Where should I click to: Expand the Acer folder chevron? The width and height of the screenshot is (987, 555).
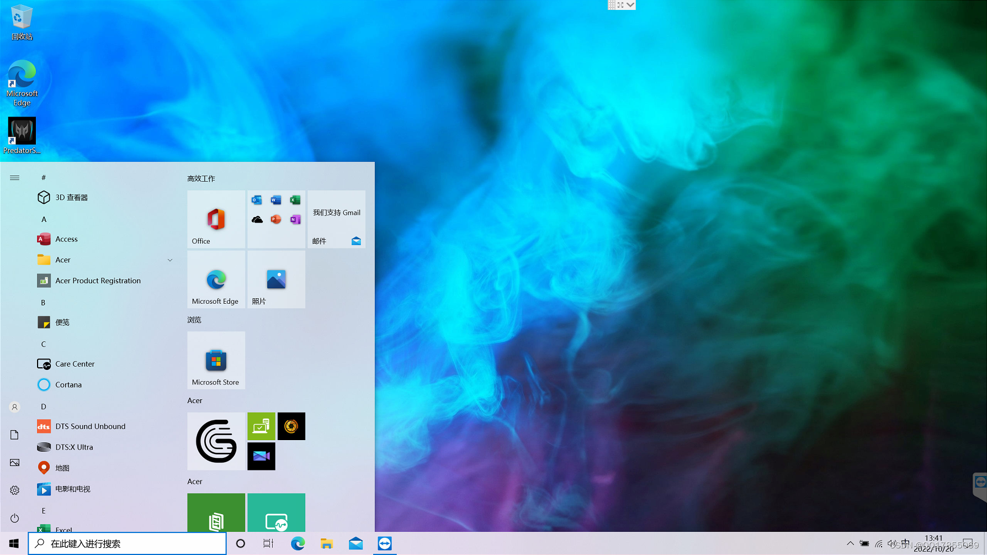pyautogui.click(x=170, y=260)
